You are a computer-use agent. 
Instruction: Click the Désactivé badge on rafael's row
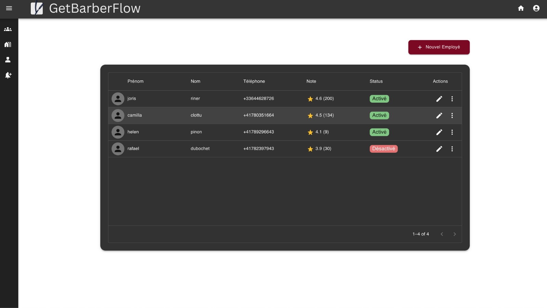click(384, 149)
